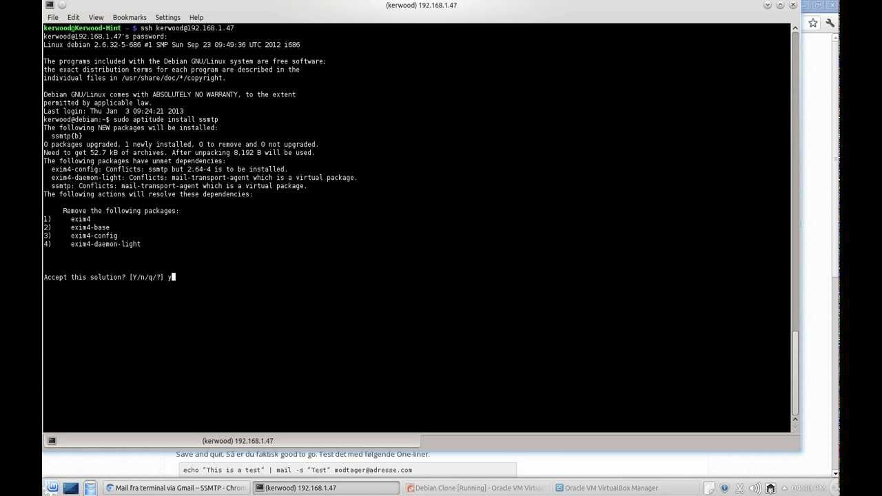This screenshot has height=496, width=882.
Task: Open the View menu
Action: [96, 17]
